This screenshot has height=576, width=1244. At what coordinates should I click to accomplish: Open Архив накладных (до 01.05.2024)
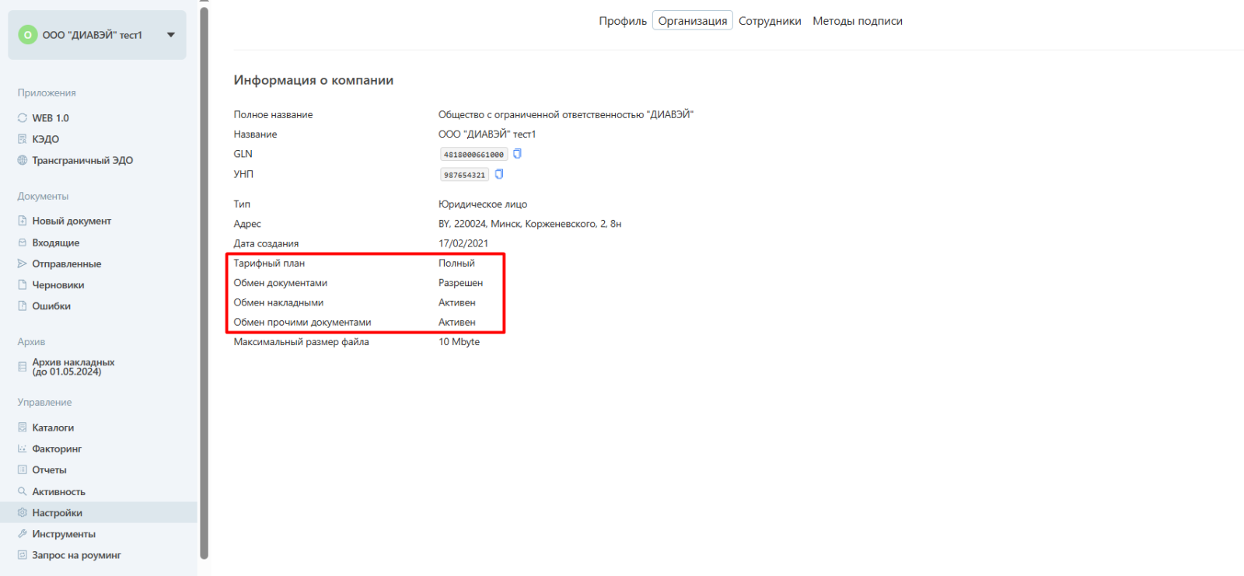point(73,367)
